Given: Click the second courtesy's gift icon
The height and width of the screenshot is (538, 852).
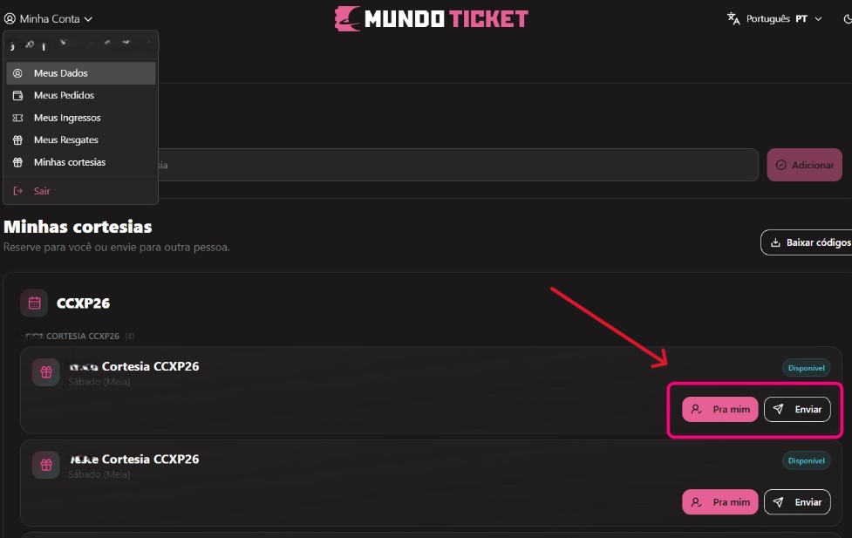Looking at the screenshot, I should 46,465.
